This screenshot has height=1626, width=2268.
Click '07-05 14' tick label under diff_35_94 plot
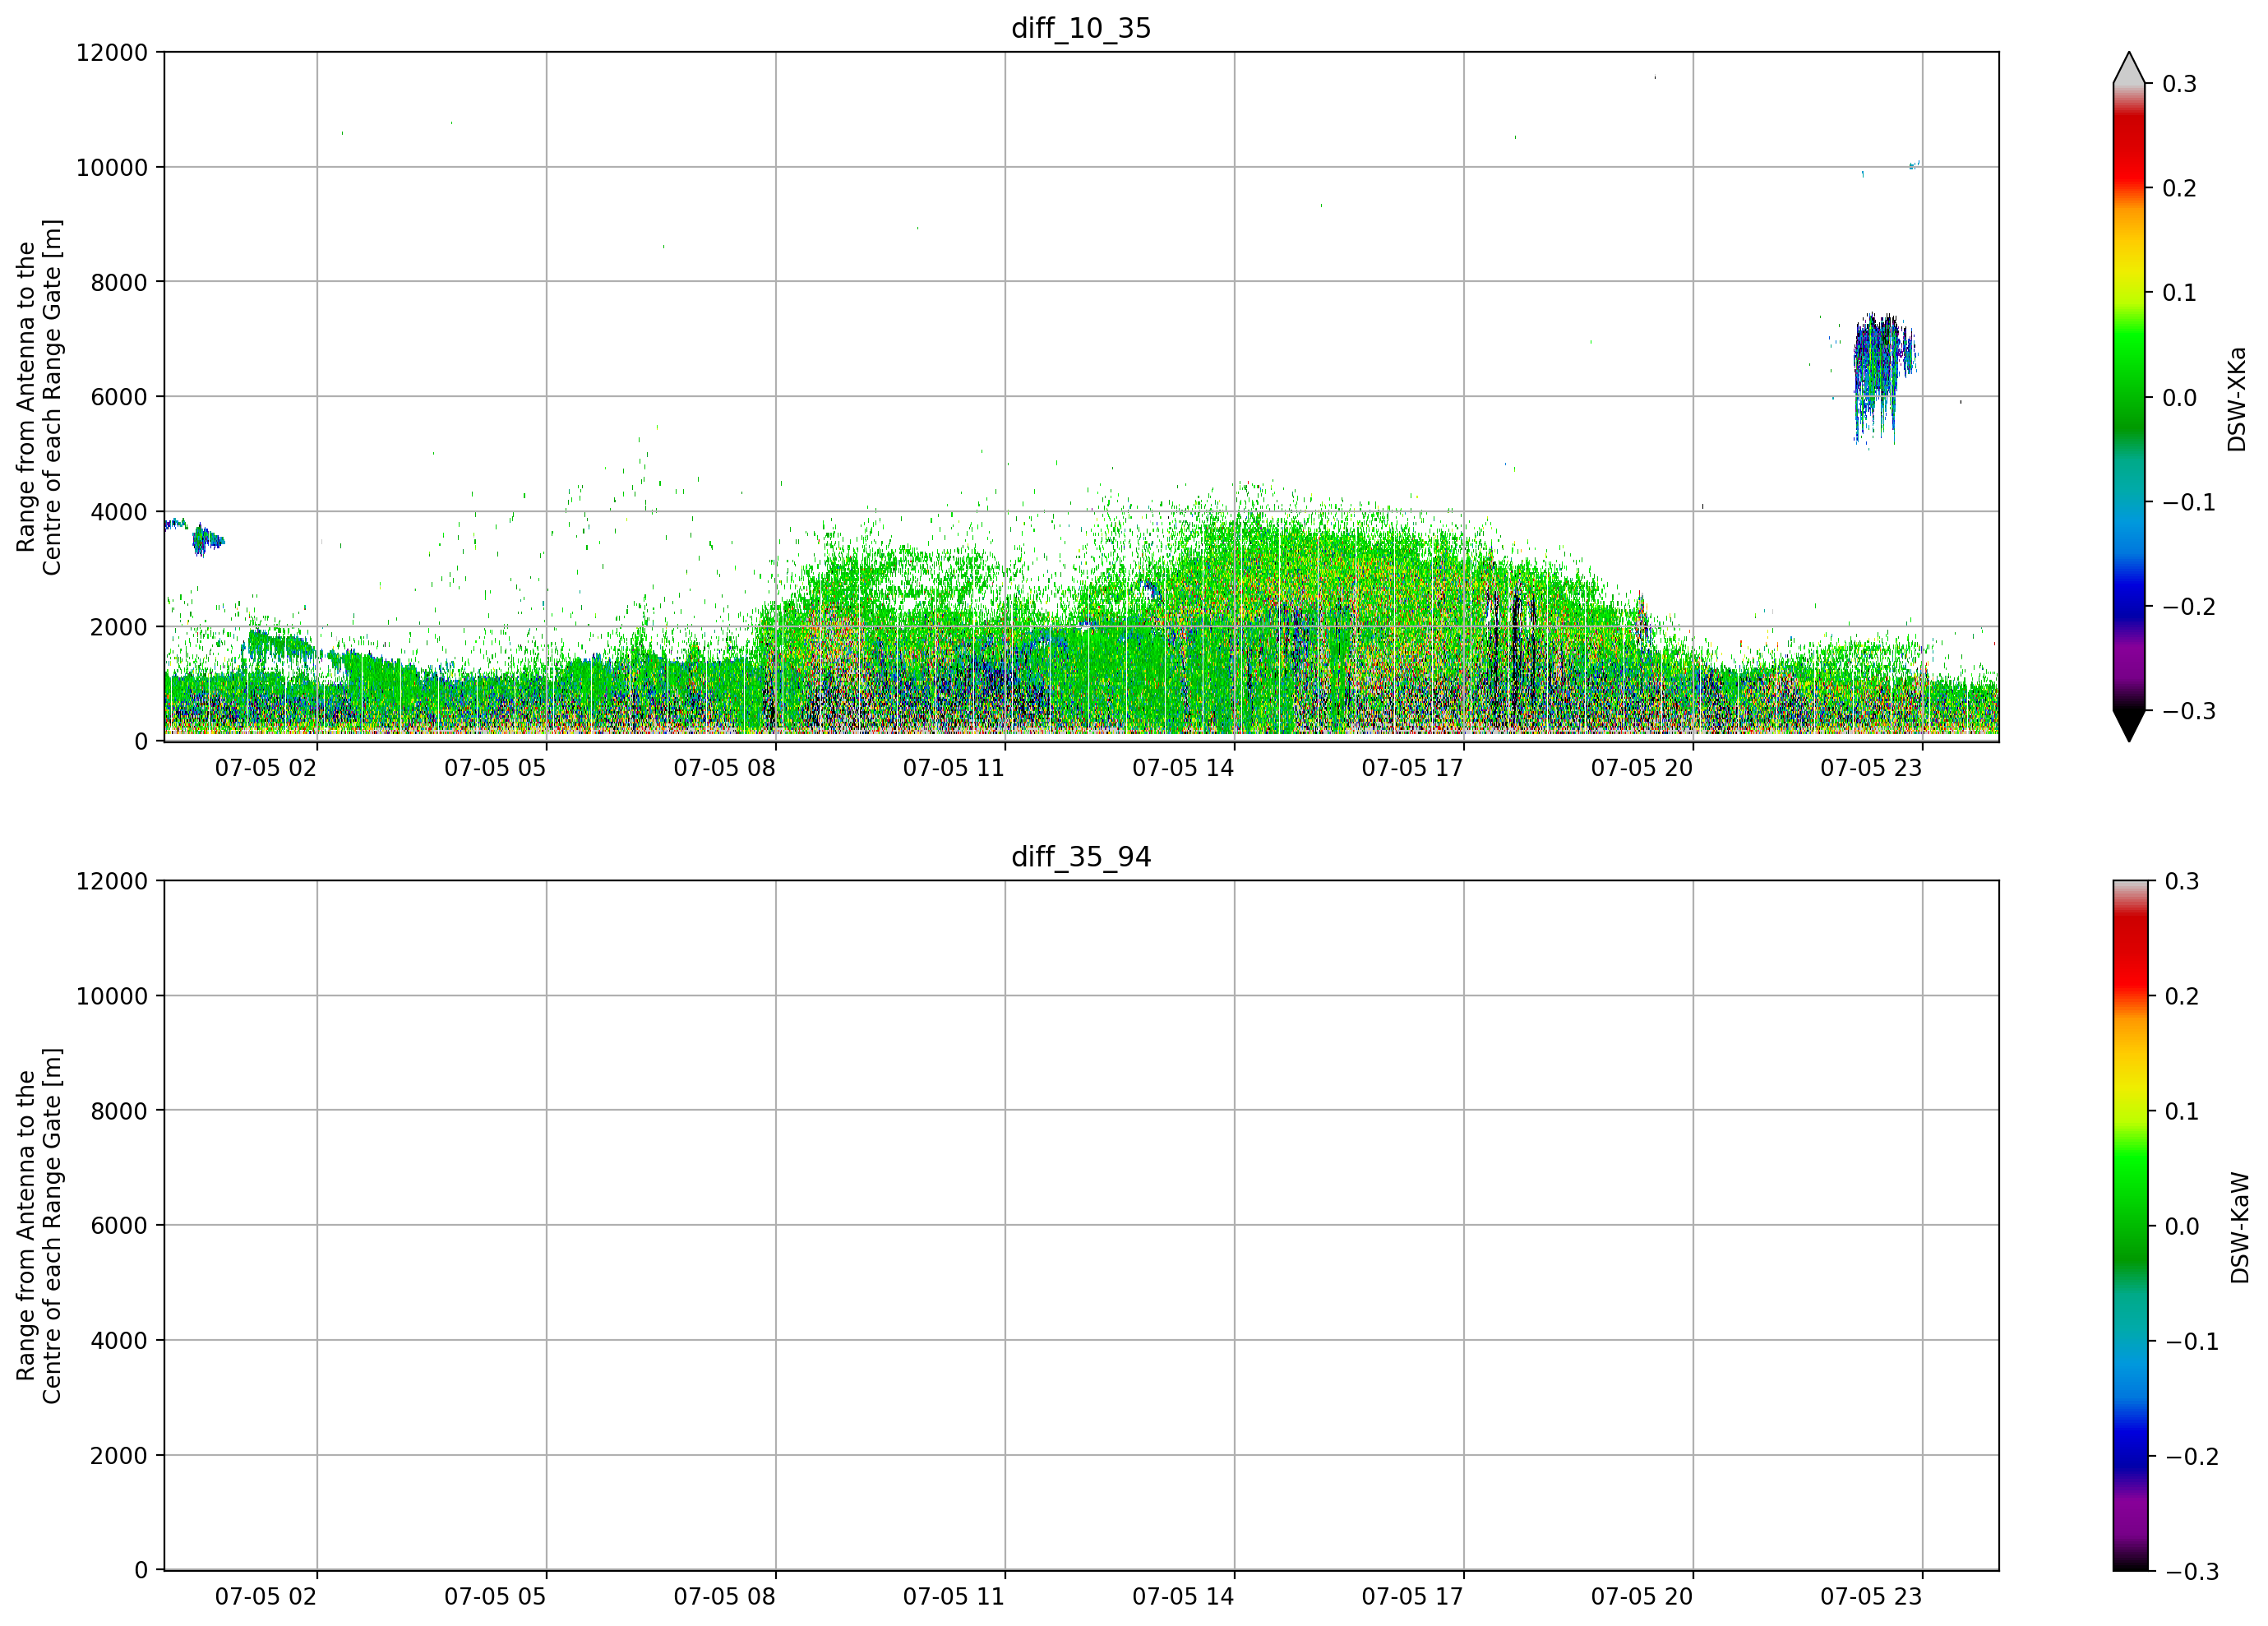click(1183, 1597)
